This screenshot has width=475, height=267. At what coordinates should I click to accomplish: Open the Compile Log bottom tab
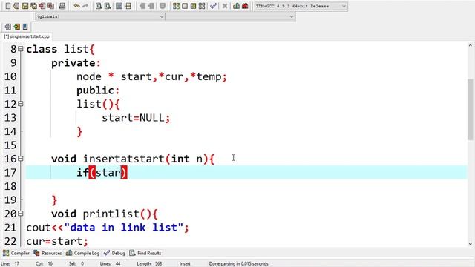tap(82, 253)
